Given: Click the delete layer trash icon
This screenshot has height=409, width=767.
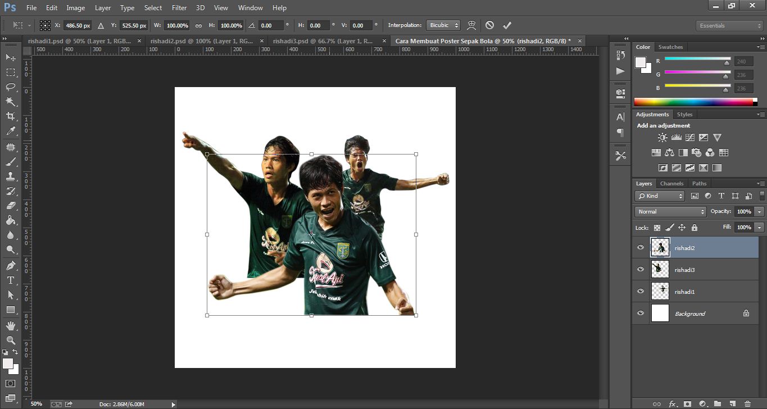Looking at the screenshot, I should point(747,403).
